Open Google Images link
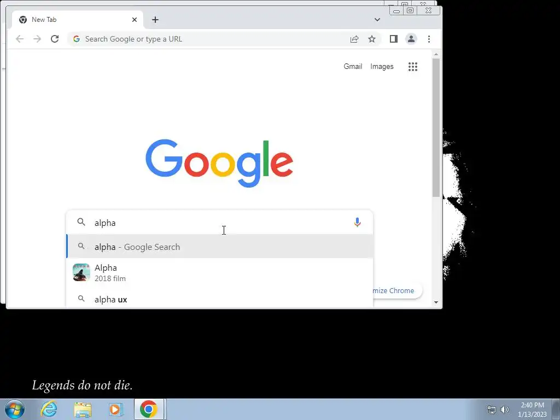The height and width of the screenshot is (420, 560). click(x=382, y=66)
